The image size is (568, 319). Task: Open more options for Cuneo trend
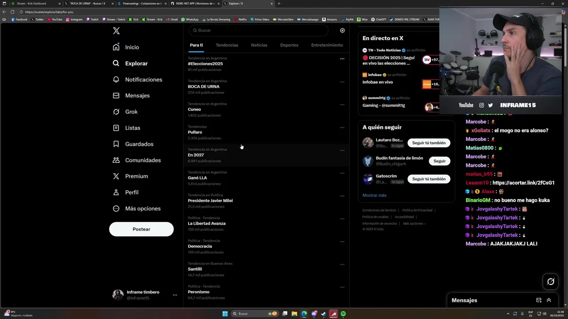(x=342, y=105)
